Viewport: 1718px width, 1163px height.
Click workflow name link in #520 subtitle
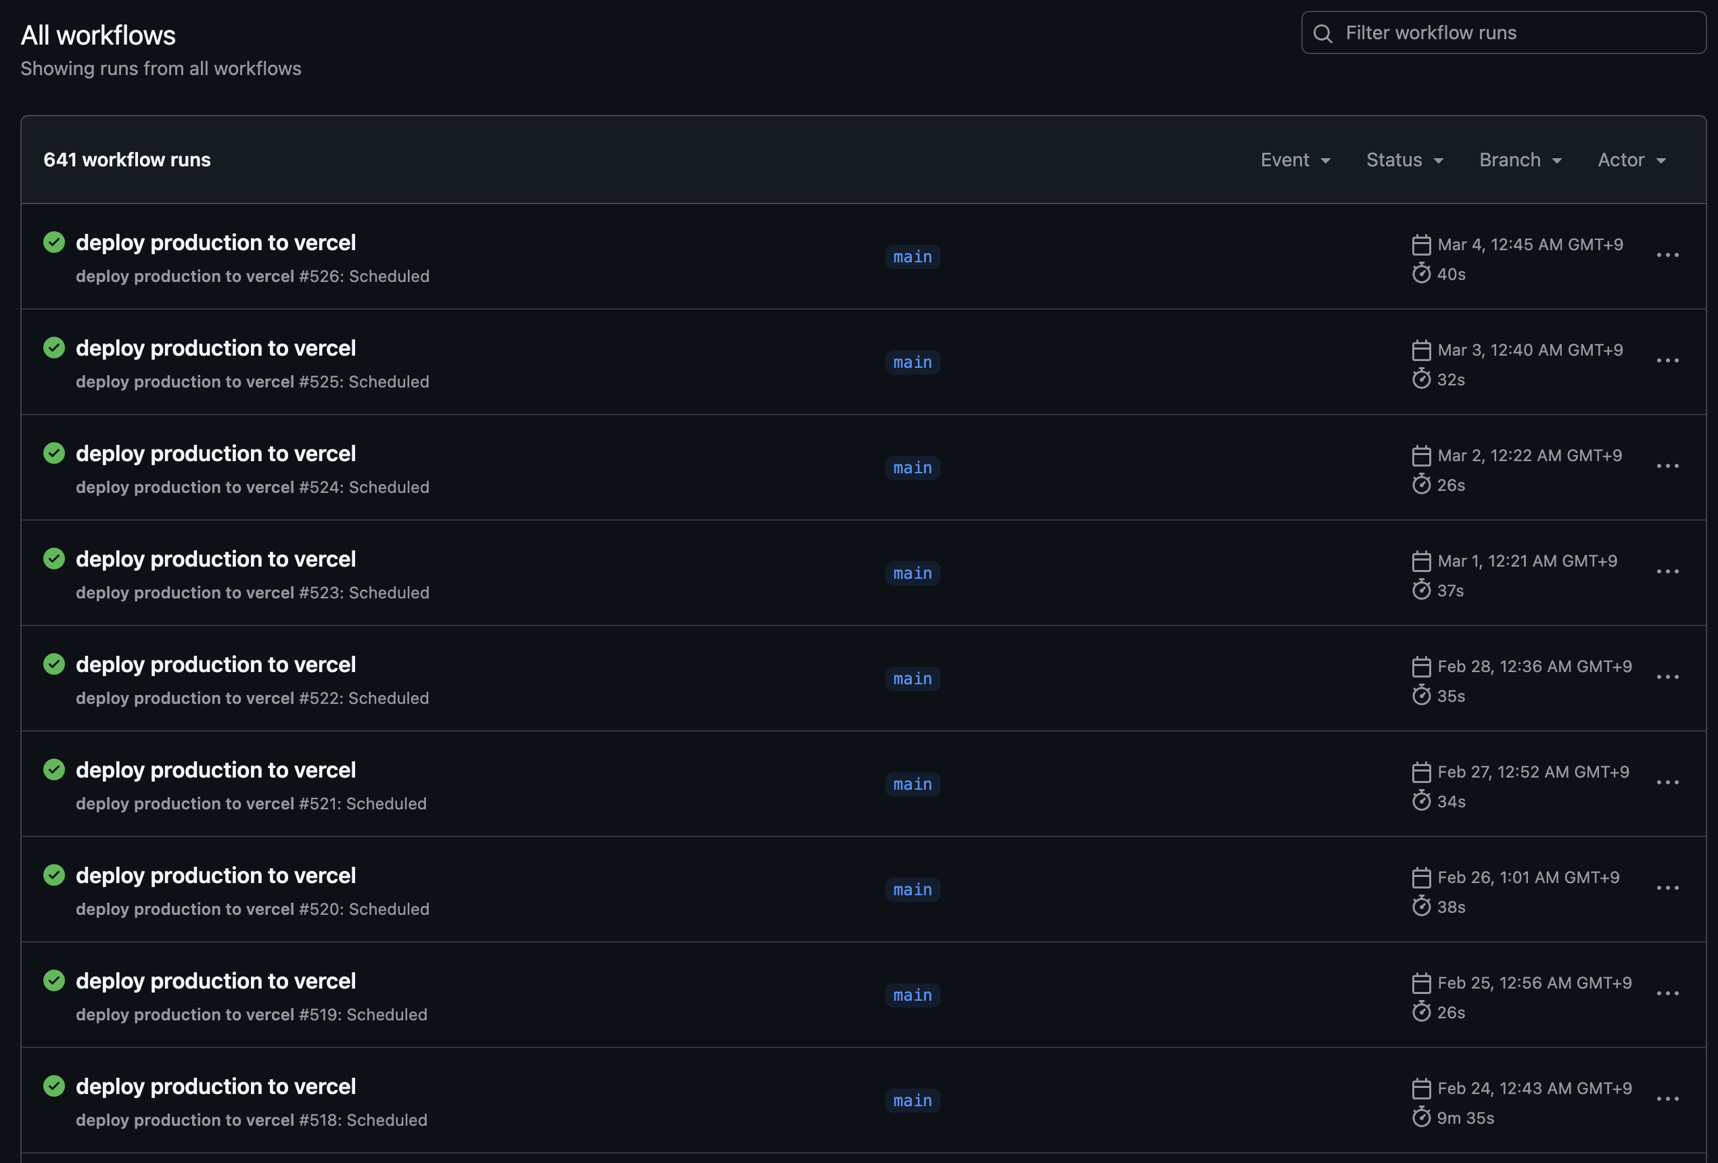(x=185, y=909)
